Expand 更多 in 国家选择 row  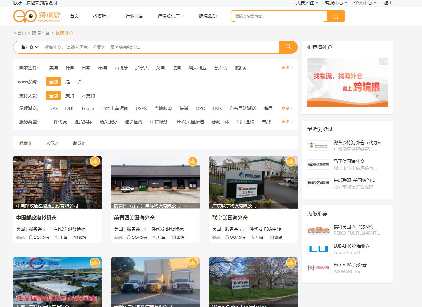(287, 68)
